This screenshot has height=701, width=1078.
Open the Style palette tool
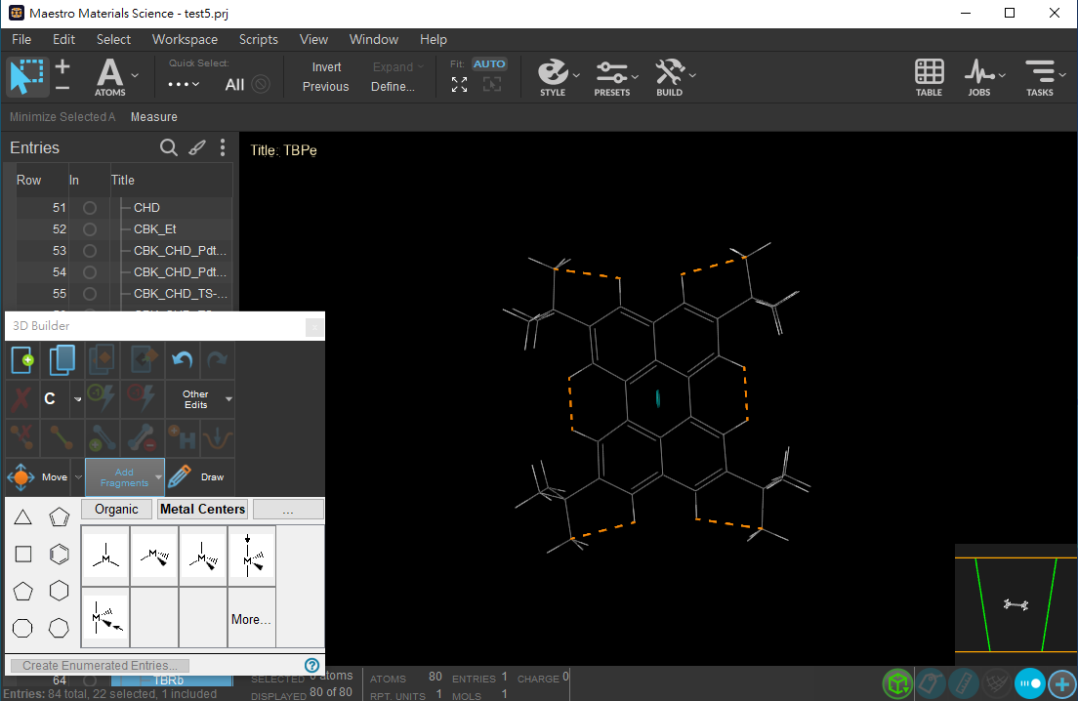(553, 77)
